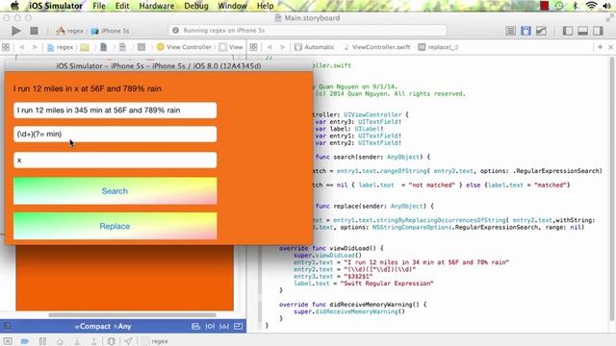Viewport: 616px width, 346px height.
Task: Go back in left editor jump bar
Action: tap(21, 47)
